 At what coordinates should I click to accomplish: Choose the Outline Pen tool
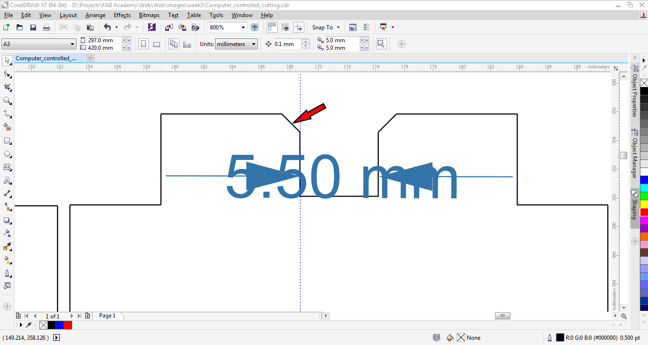tap(8, 274)
